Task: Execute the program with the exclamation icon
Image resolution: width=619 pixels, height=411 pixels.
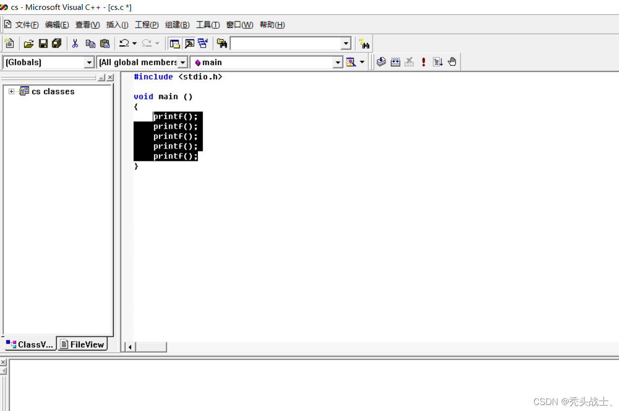Action: [x=423, y=61]
